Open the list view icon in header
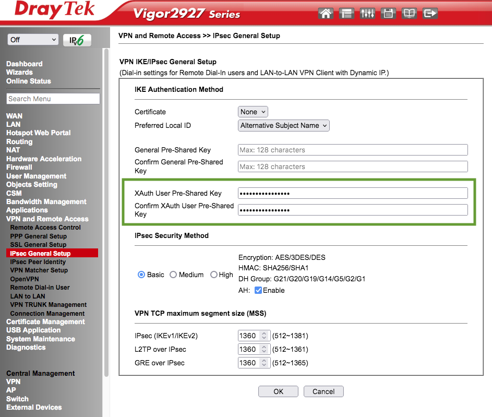 [346, 14]
